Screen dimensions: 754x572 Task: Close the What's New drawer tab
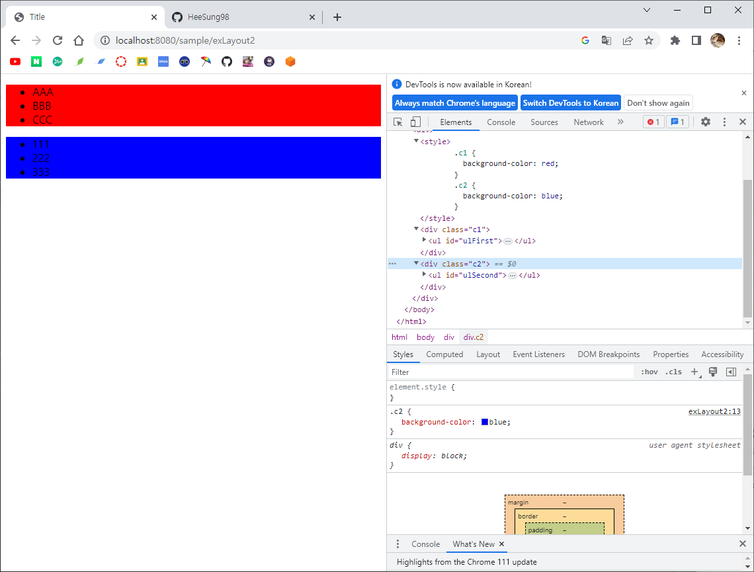pos(501,544)
